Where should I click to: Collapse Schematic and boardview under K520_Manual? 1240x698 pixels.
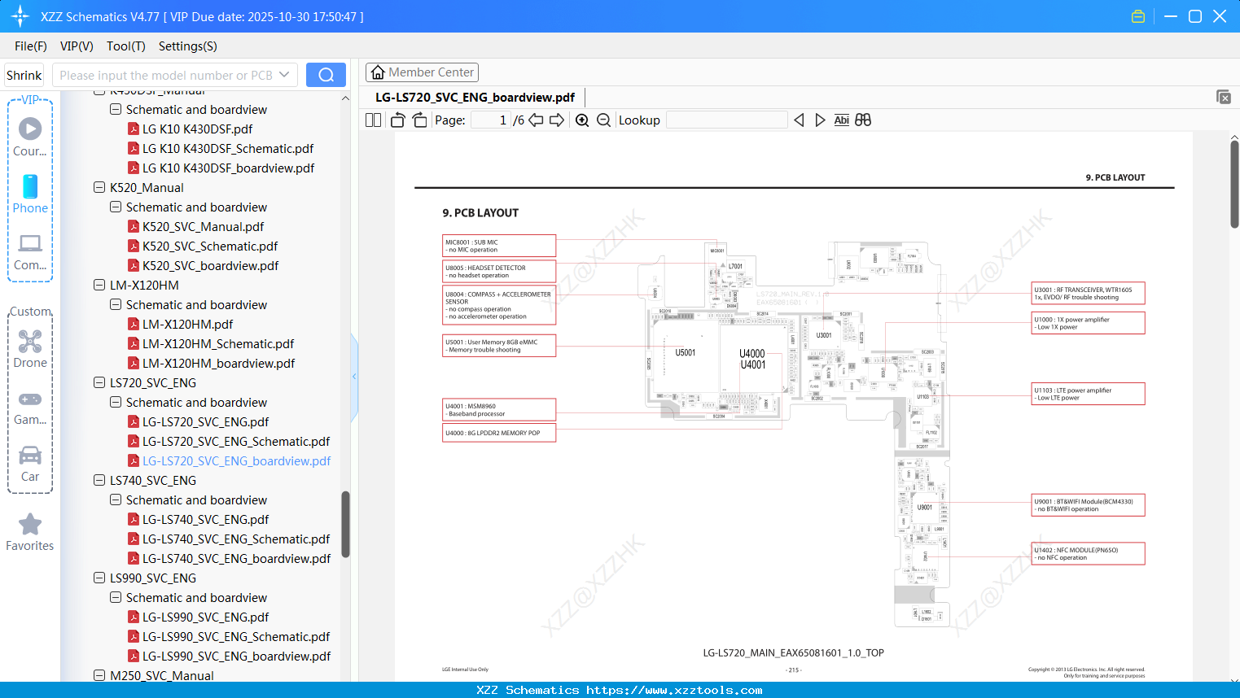coord(115,207)
